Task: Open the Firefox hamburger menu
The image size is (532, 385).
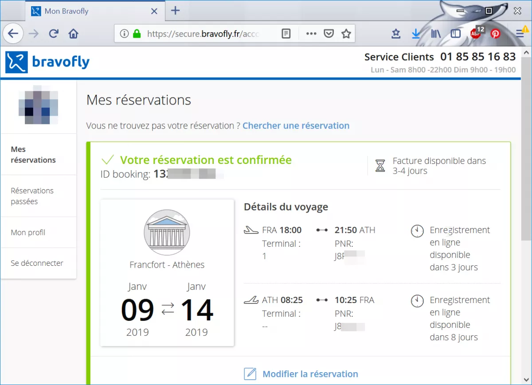Action: tap(520, 34)
